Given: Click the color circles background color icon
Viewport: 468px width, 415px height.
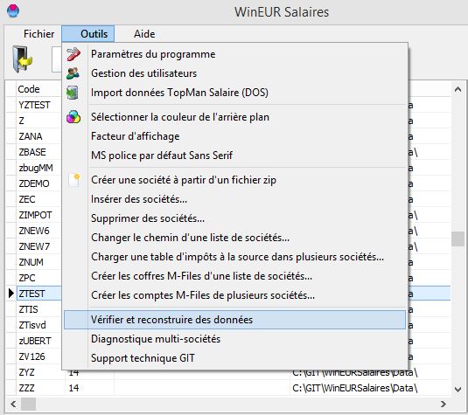Looking at the screenshot, I should pyautogui.click(x=73, y=117).
